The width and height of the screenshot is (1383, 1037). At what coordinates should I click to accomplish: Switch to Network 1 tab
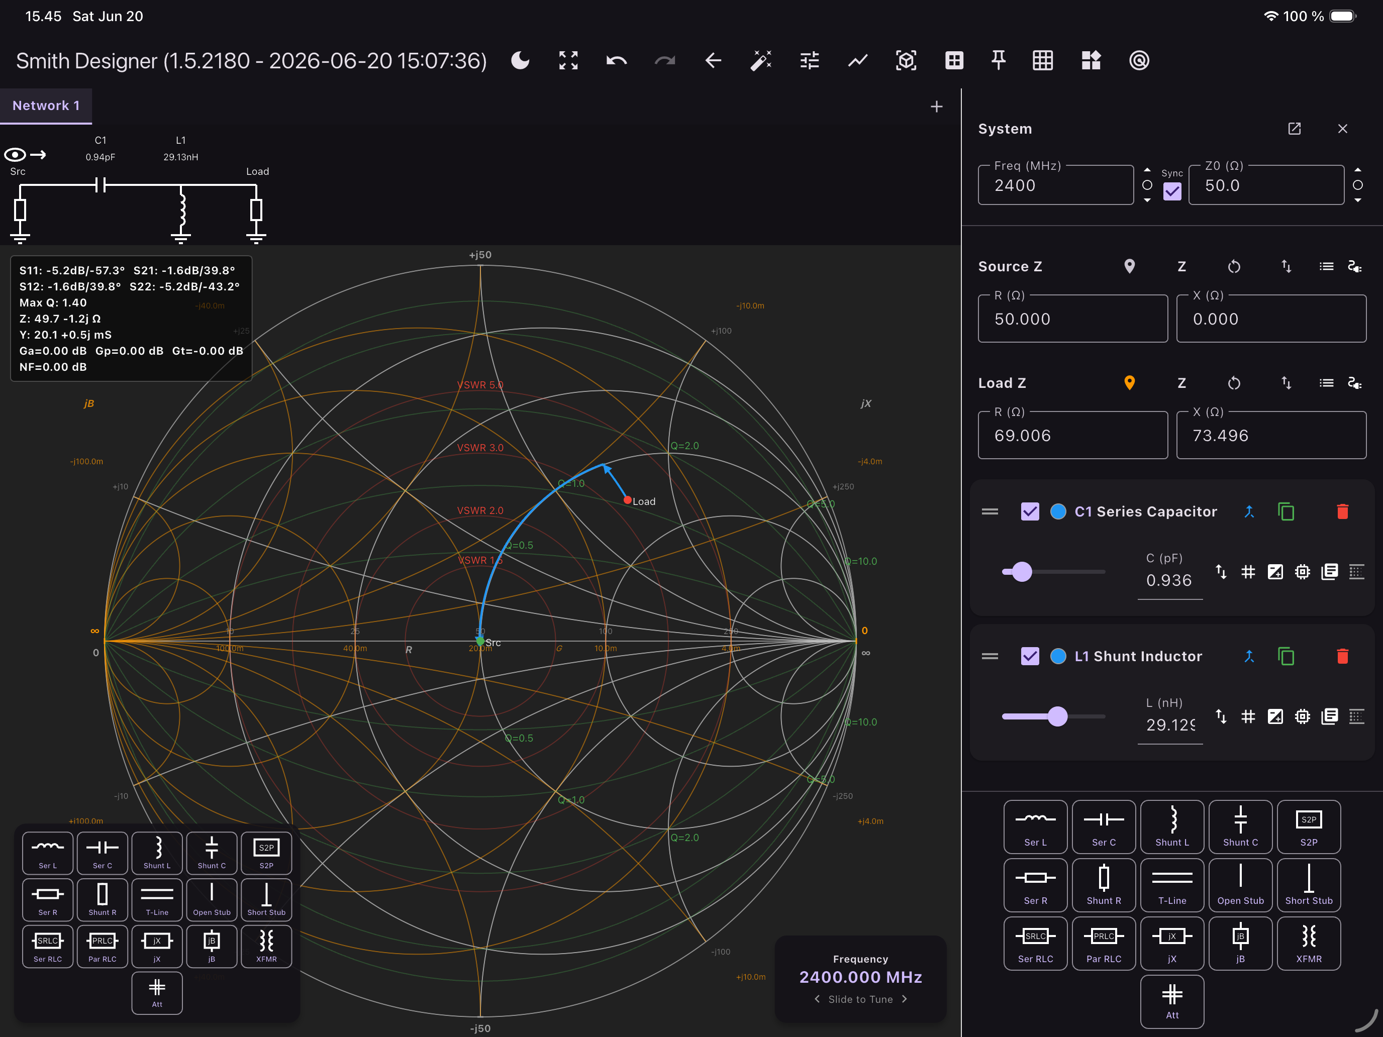coord(46,106)
